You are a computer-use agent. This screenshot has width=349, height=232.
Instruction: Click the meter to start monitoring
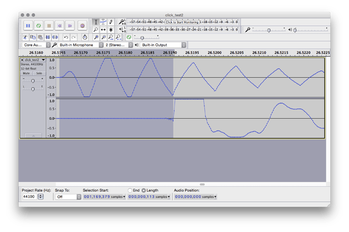pos(181,22)
